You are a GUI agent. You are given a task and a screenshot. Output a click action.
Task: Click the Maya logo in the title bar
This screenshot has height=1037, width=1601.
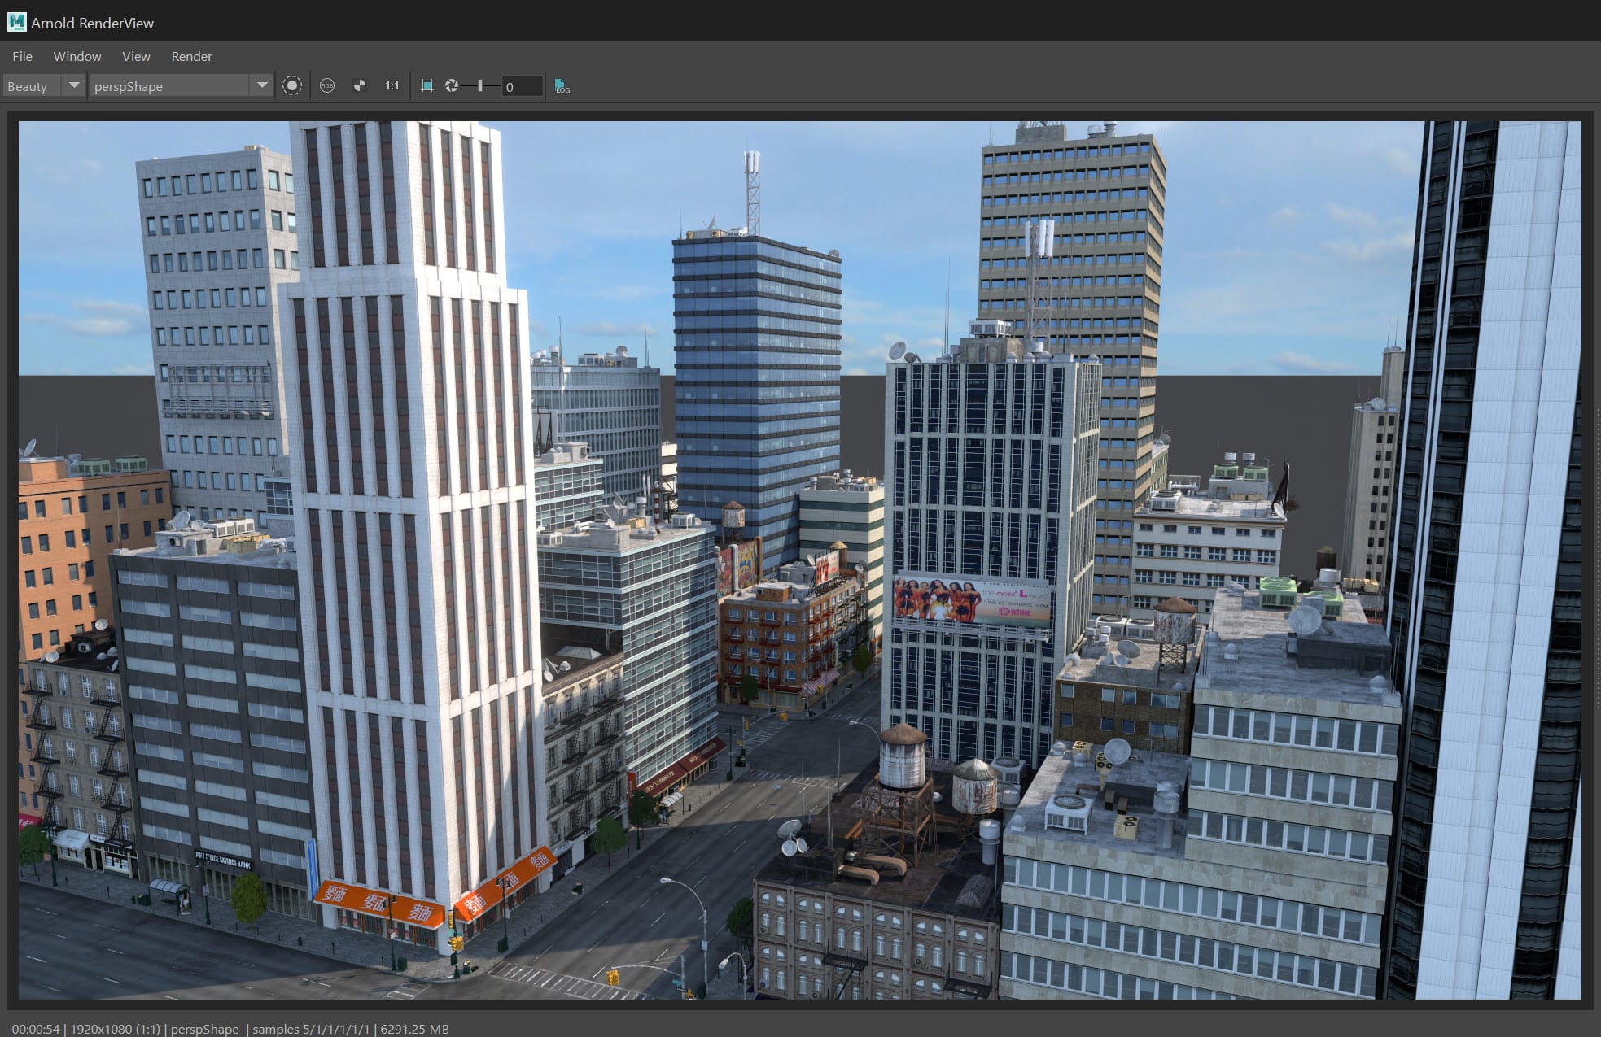pyautogui.click(x=16, y=22)
